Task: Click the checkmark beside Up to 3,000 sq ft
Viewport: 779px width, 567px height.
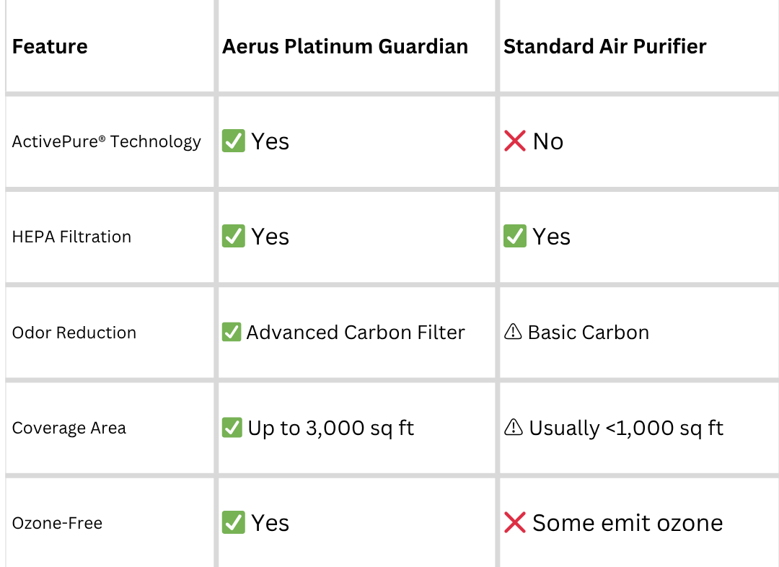Action: (x=232, y=427)
